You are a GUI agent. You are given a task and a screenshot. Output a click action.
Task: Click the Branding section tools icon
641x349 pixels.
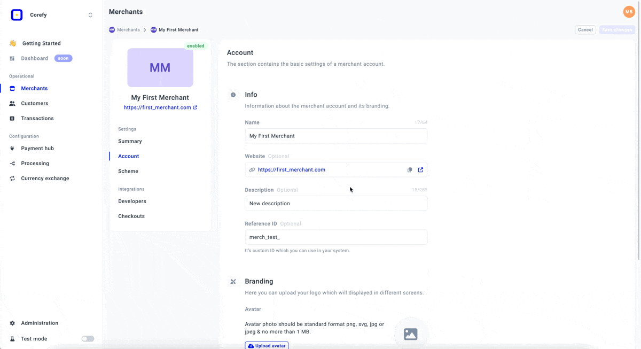233,281
